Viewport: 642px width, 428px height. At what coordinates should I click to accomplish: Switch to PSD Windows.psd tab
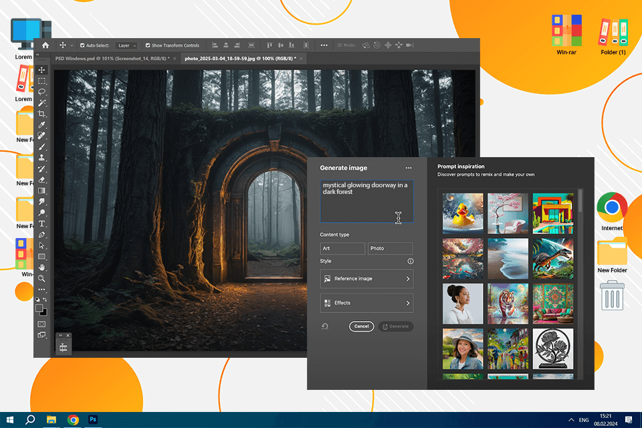pyautogui.click(x=111, y=58)
